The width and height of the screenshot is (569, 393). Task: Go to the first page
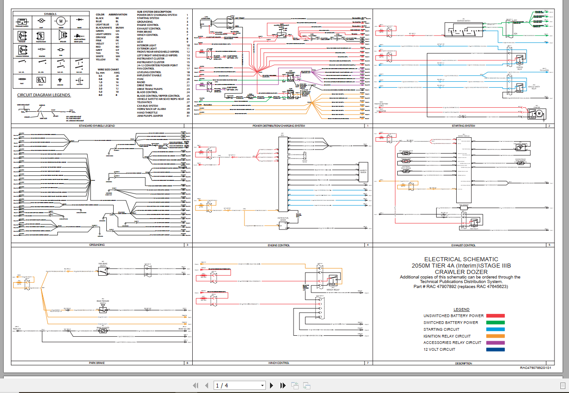click(x=196, y=386)
